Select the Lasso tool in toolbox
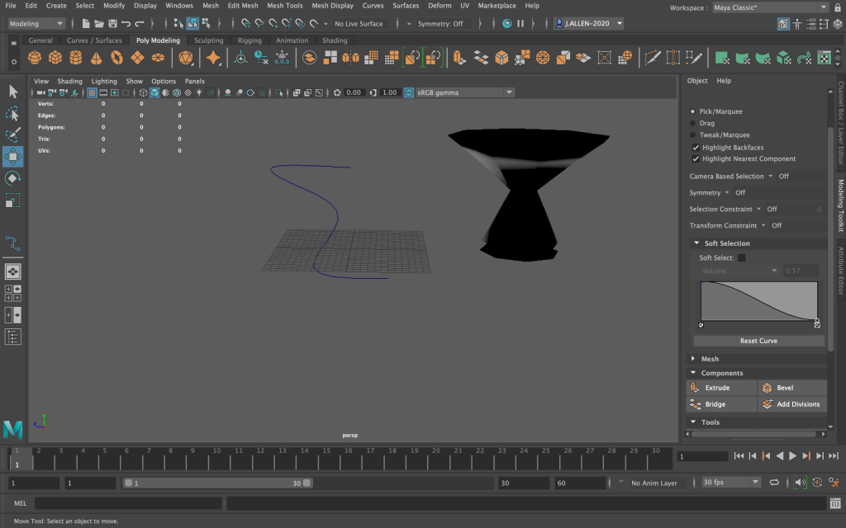 tap(13, 113)
